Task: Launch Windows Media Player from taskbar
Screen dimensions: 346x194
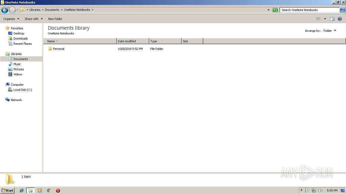Action: 40,190
